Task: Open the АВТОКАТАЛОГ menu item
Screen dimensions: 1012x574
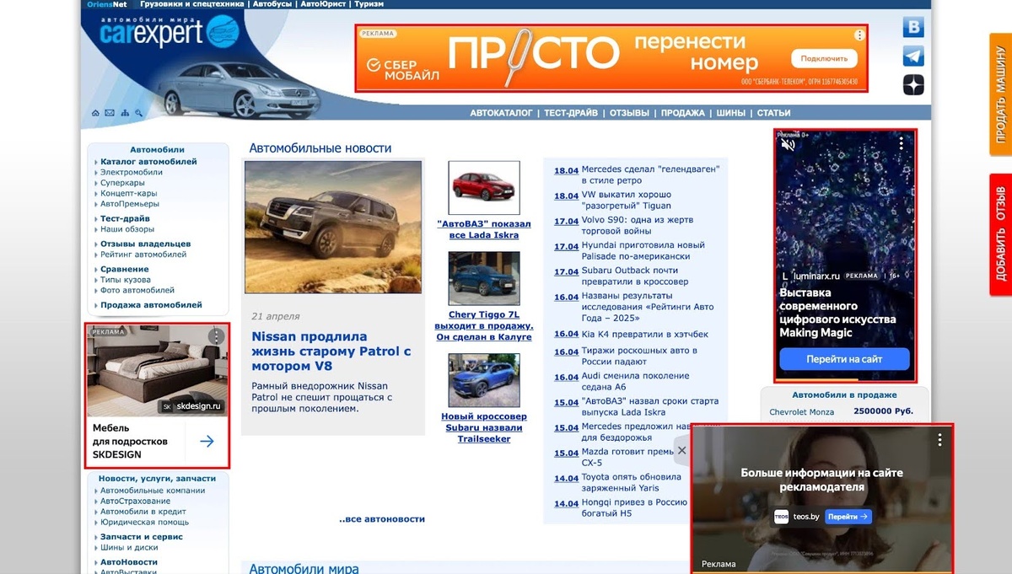Action: coord(502,113)
